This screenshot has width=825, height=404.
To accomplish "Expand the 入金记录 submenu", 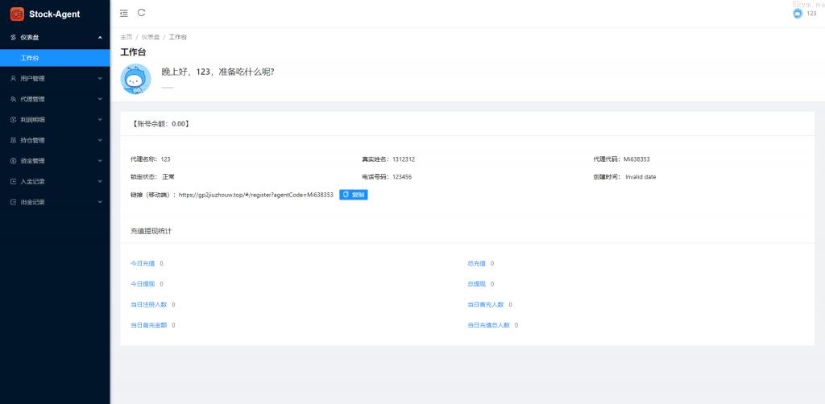I will (55, 181).
